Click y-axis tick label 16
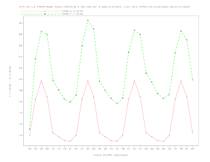 pos(20,102)
